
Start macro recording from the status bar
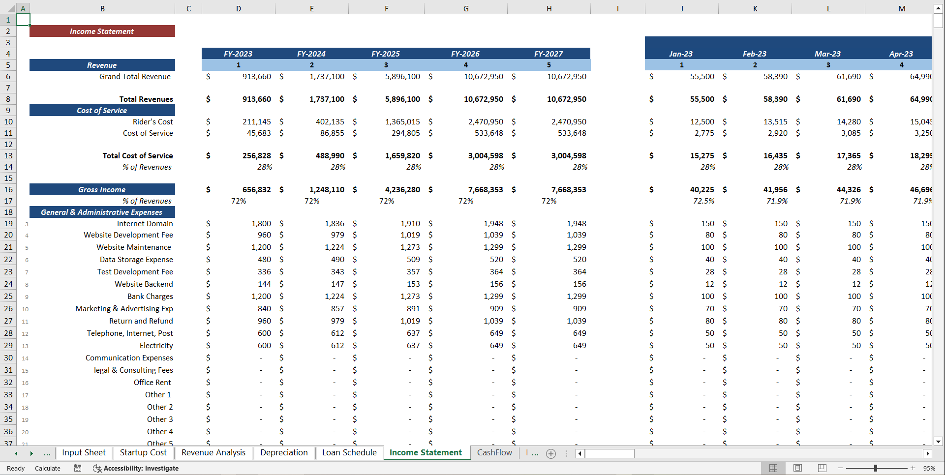[x=77, y=468]
